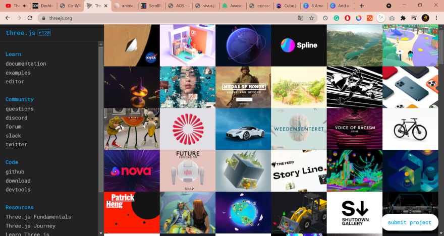Open the Shutdown Gallery project thumbnail
The height and width of the screenshot is (236, 444).
click(x=355, y=212)
